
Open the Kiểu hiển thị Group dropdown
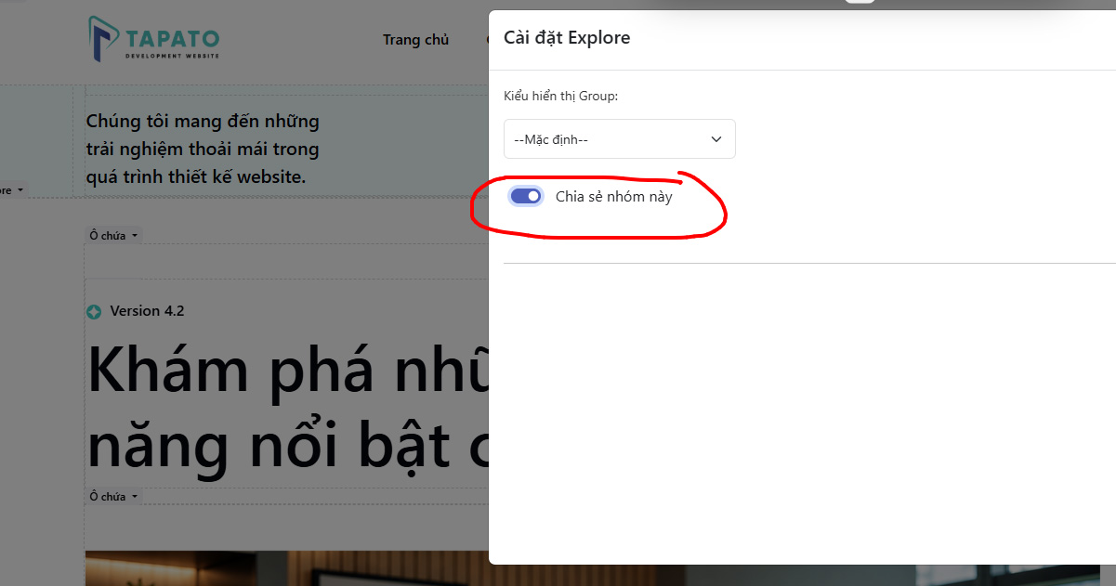pyautogui.click(x=620, y=139)
